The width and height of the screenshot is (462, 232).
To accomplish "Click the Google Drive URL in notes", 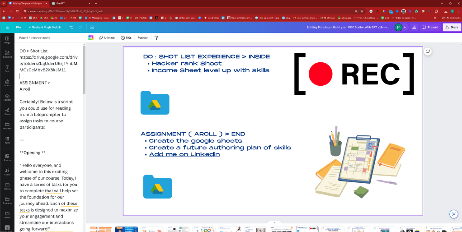I will click(48, 64).
